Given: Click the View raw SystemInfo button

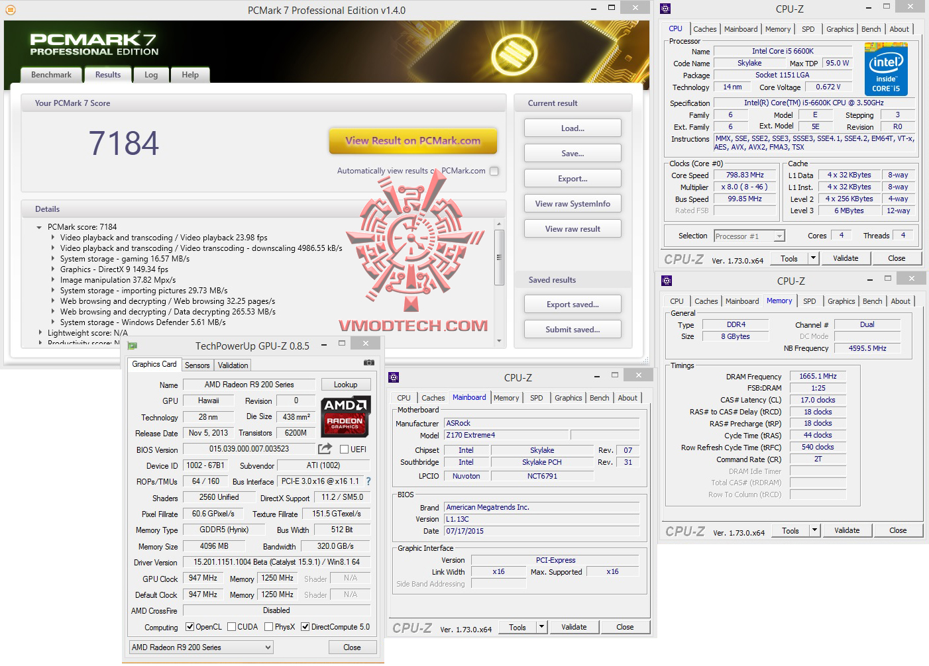Looking at the screenshot, I should [573, 204].
